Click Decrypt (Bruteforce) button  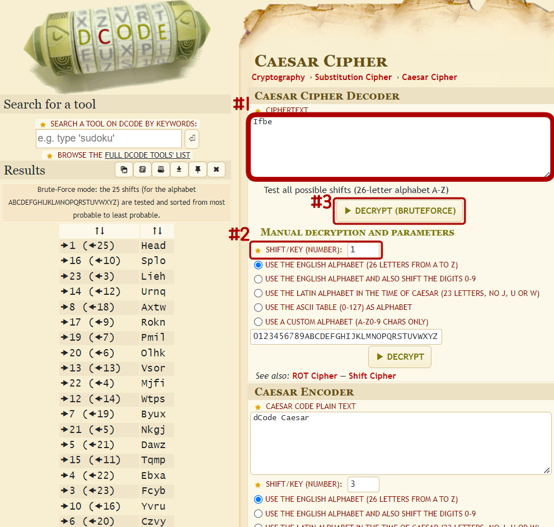(400, 211)
